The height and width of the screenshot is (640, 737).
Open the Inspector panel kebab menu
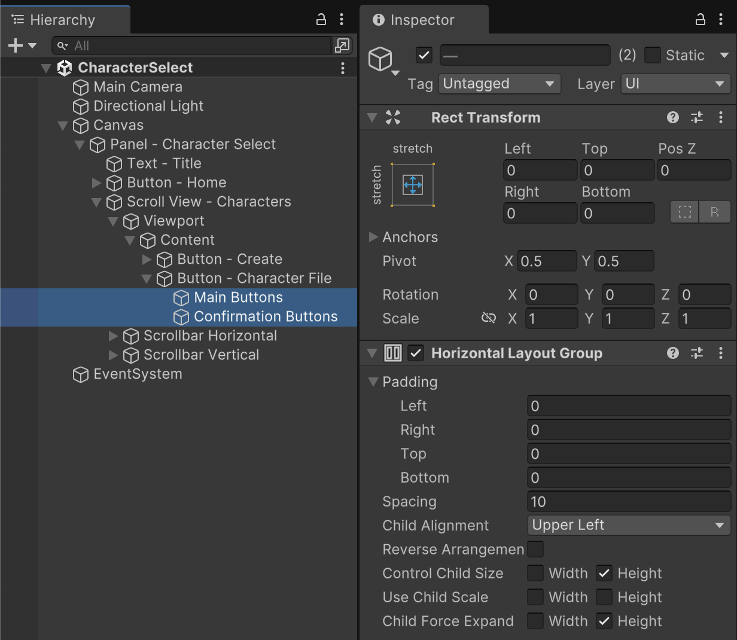pyautogui.click(x=720, y=20)
